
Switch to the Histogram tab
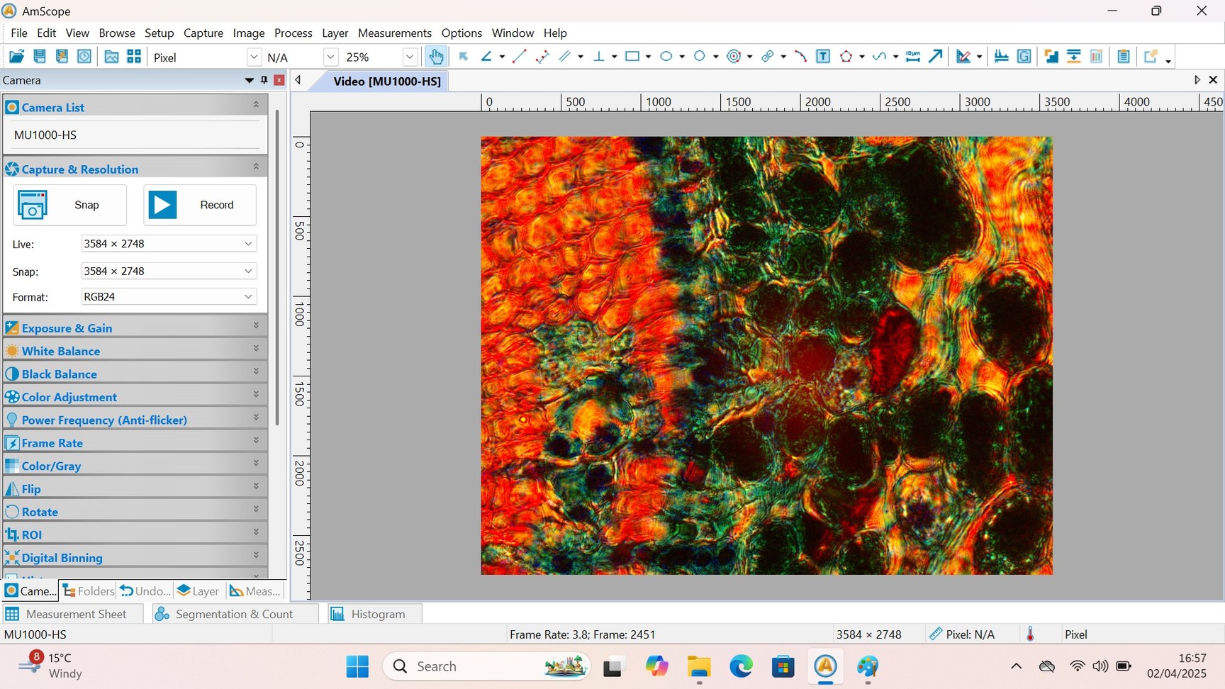(376, 614)
